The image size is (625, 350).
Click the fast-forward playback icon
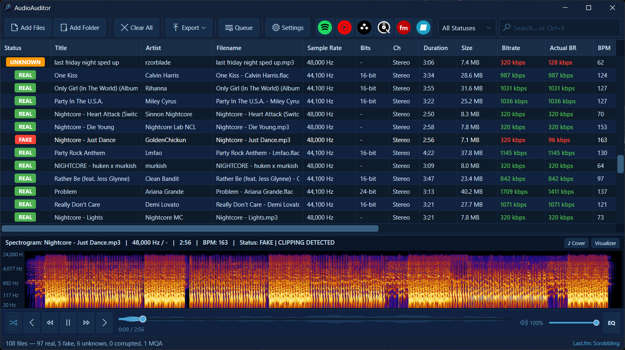point(86,323)
